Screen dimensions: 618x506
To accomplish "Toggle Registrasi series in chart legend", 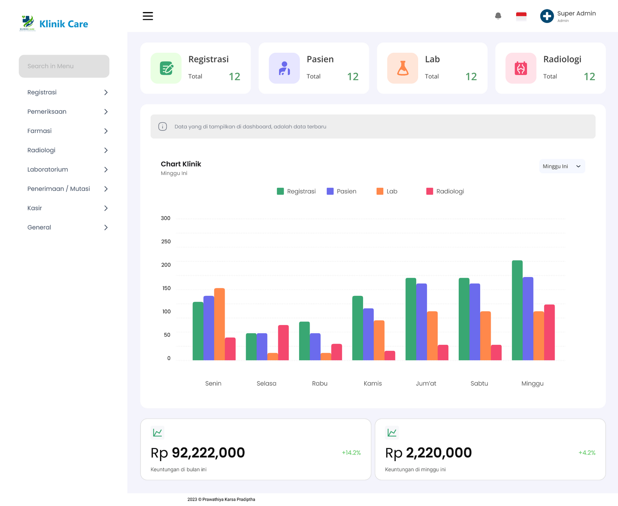I will [296, 191].
